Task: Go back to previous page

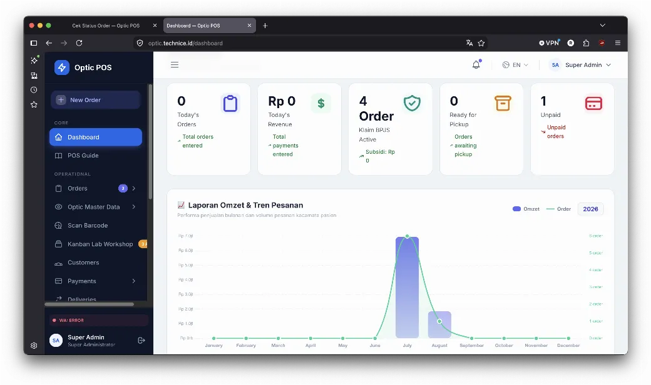Action: (49, 42)
